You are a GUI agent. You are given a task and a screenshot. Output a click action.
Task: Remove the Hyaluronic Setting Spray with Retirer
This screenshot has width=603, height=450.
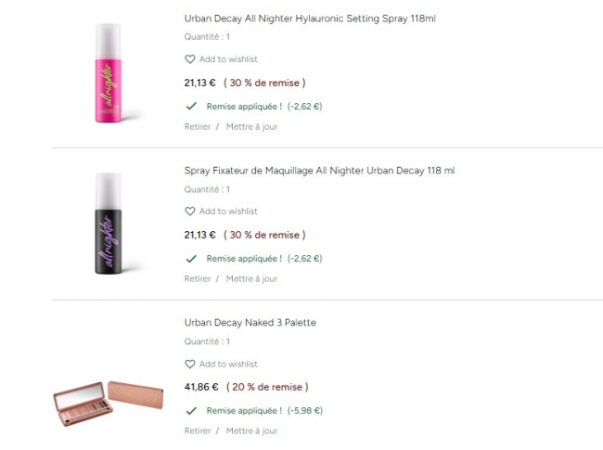198,127
